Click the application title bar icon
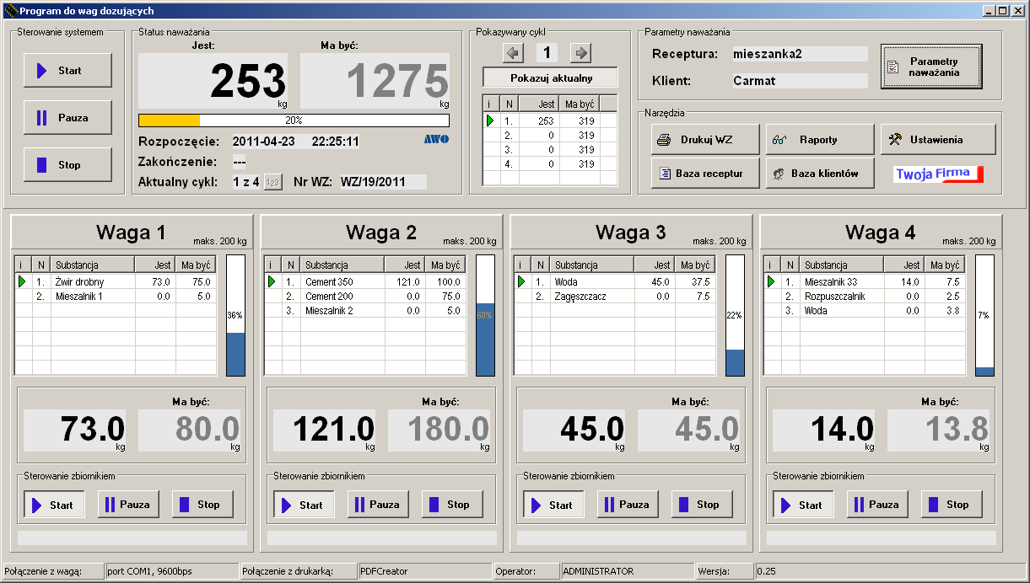This screenshot has height=583, width=1030. pos(10,11)
